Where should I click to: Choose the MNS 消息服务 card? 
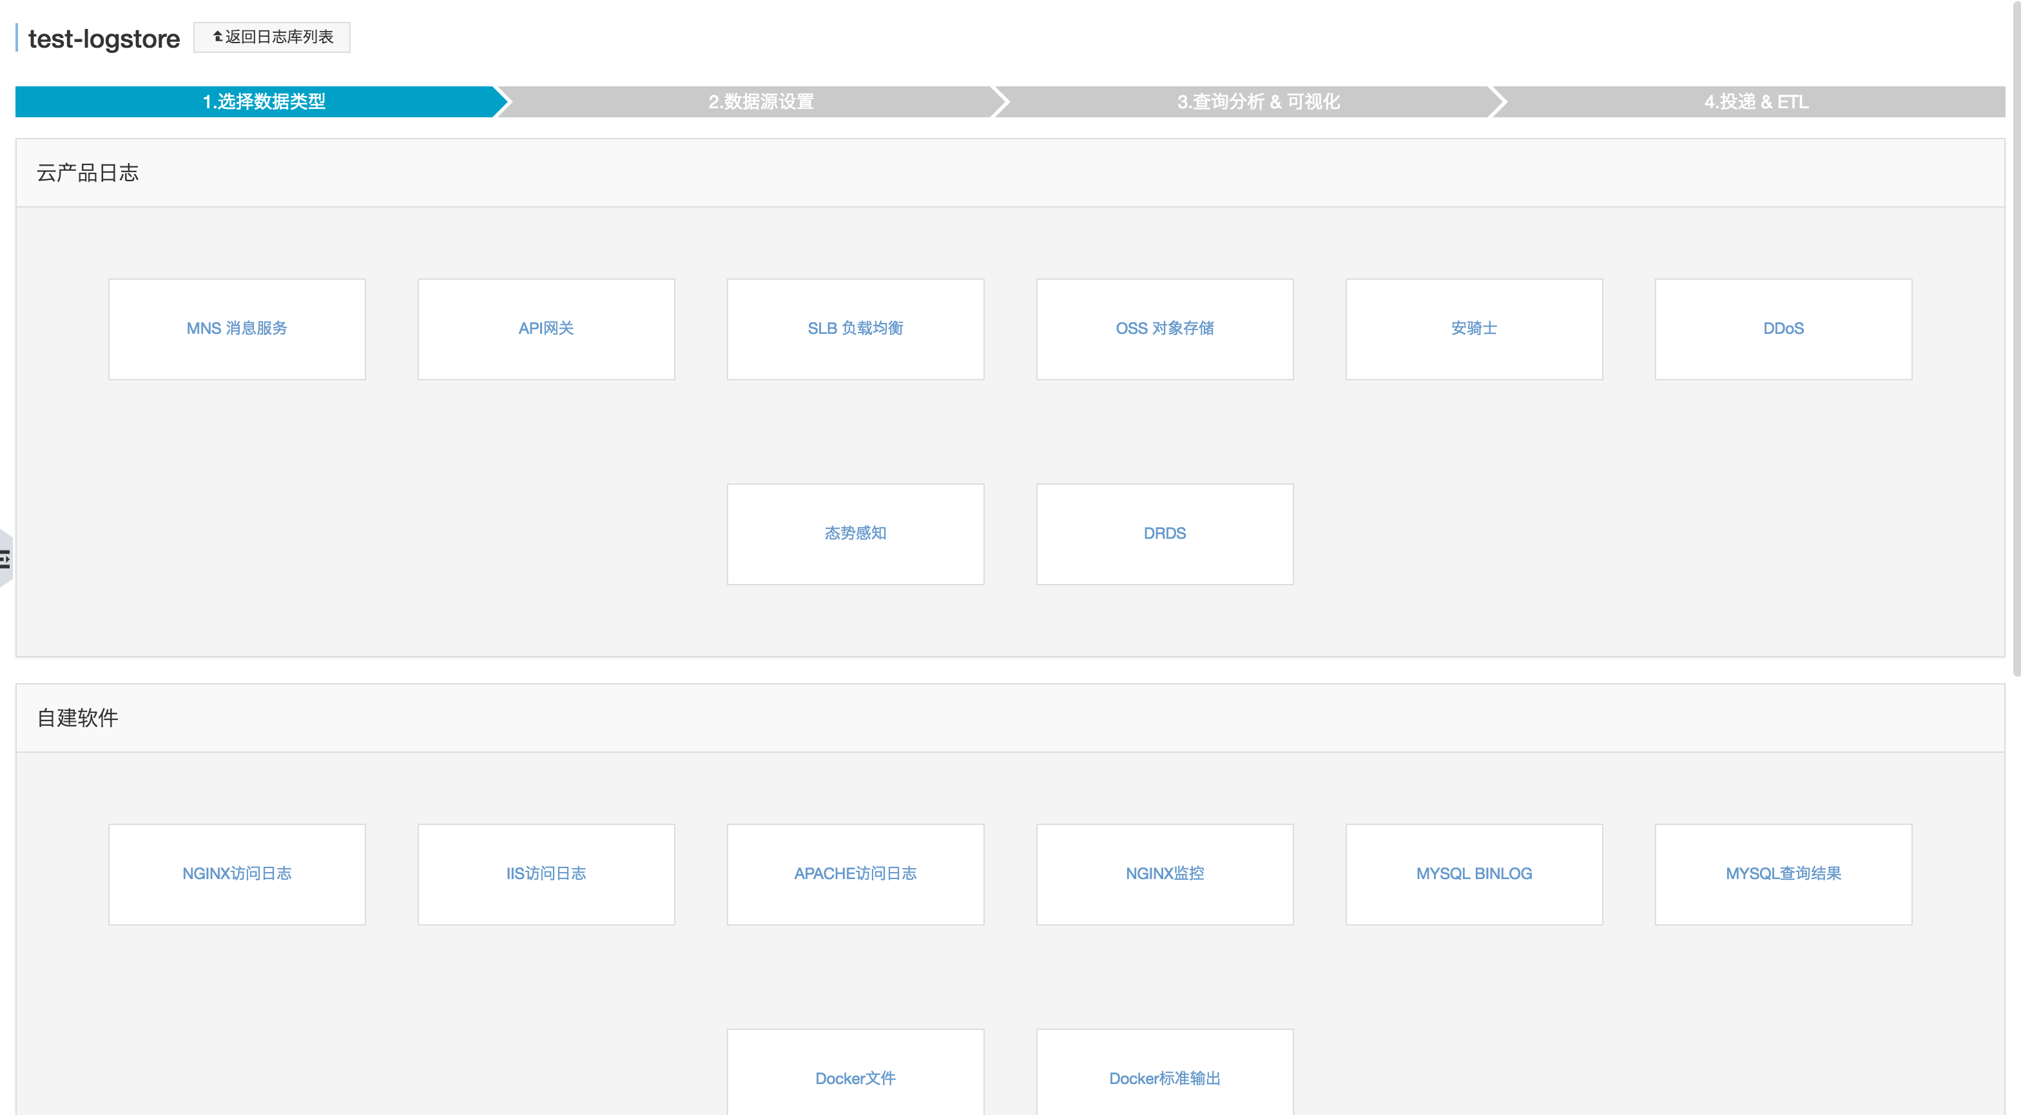pos(237,329)
